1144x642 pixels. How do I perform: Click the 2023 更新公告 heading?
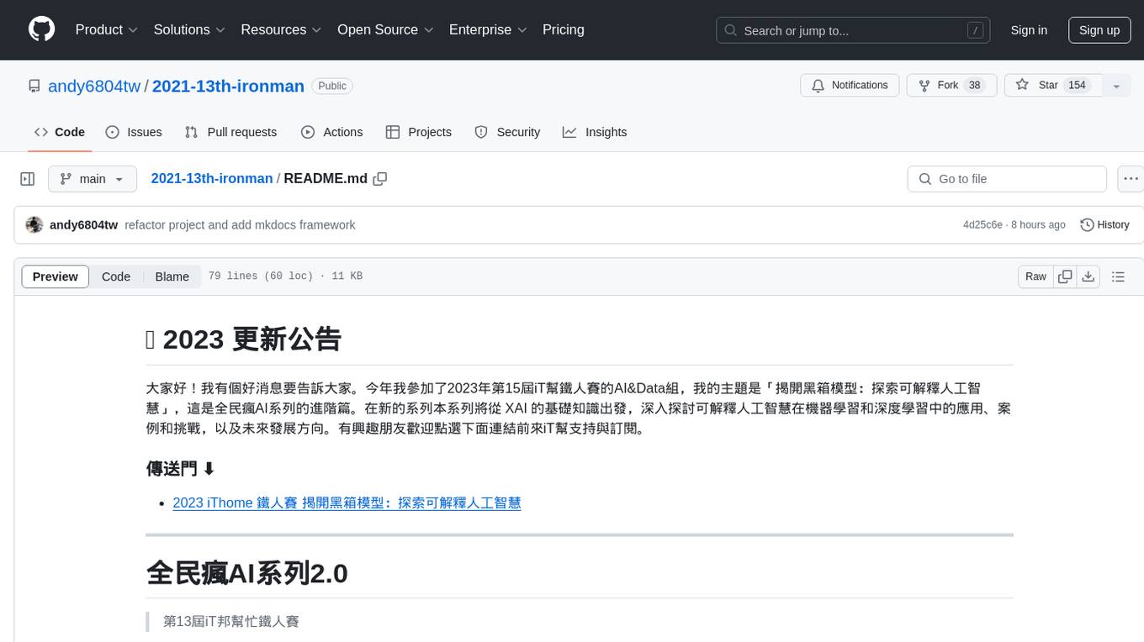tap(244, 339)
